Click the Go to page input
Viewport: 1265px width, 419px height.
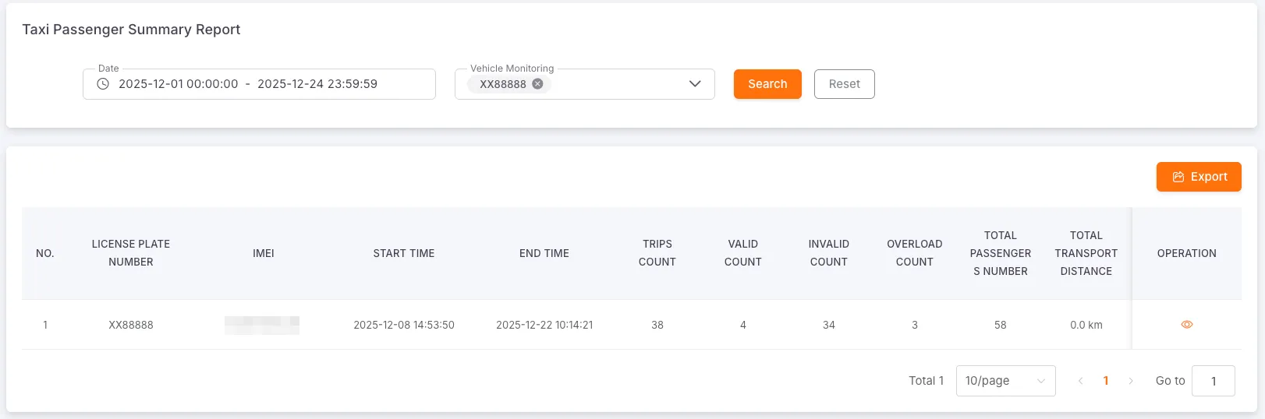[x=1213, y=381]
